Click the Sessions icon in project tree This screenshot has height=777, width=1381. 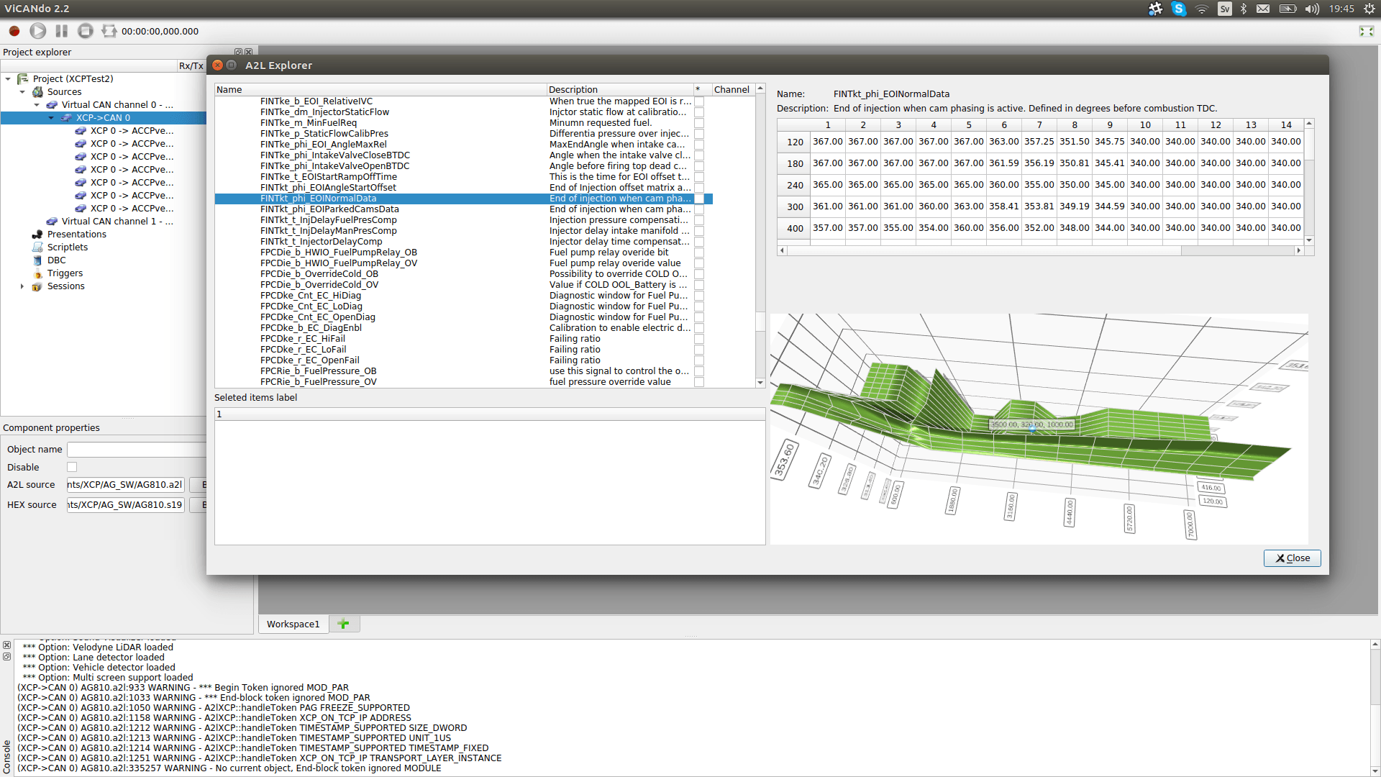point(37,286)
